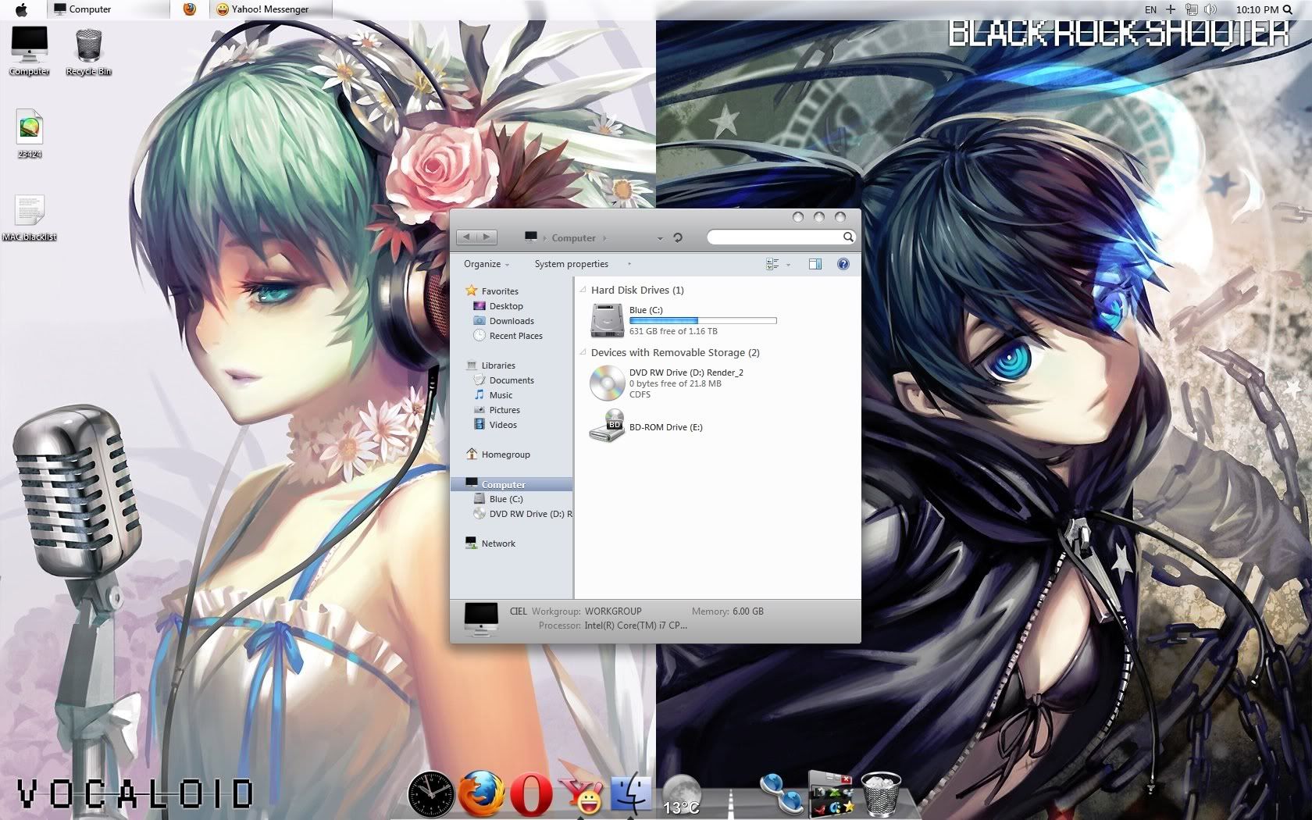
Task: Click the plus icon in menu bar
Action: coord(1170,9)
